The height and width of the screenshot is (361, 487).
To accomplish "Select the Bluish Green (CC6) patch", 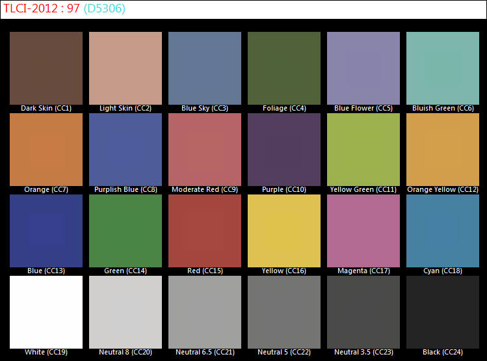I will coord(443,68).
